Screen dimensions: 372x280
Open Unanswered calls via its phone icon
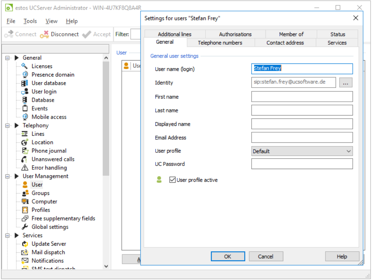[24, 159]
